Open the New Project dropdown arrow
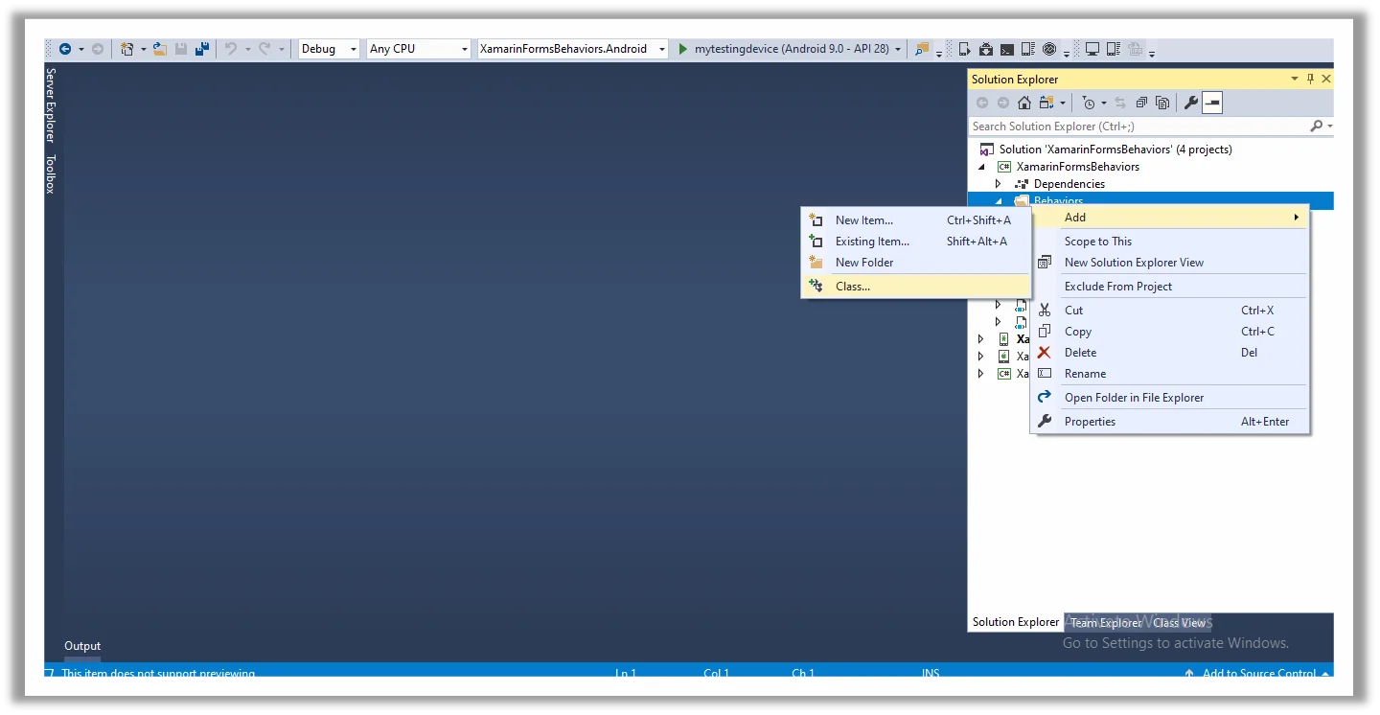This screenshot has width=1380, height=715. (143, 49)
